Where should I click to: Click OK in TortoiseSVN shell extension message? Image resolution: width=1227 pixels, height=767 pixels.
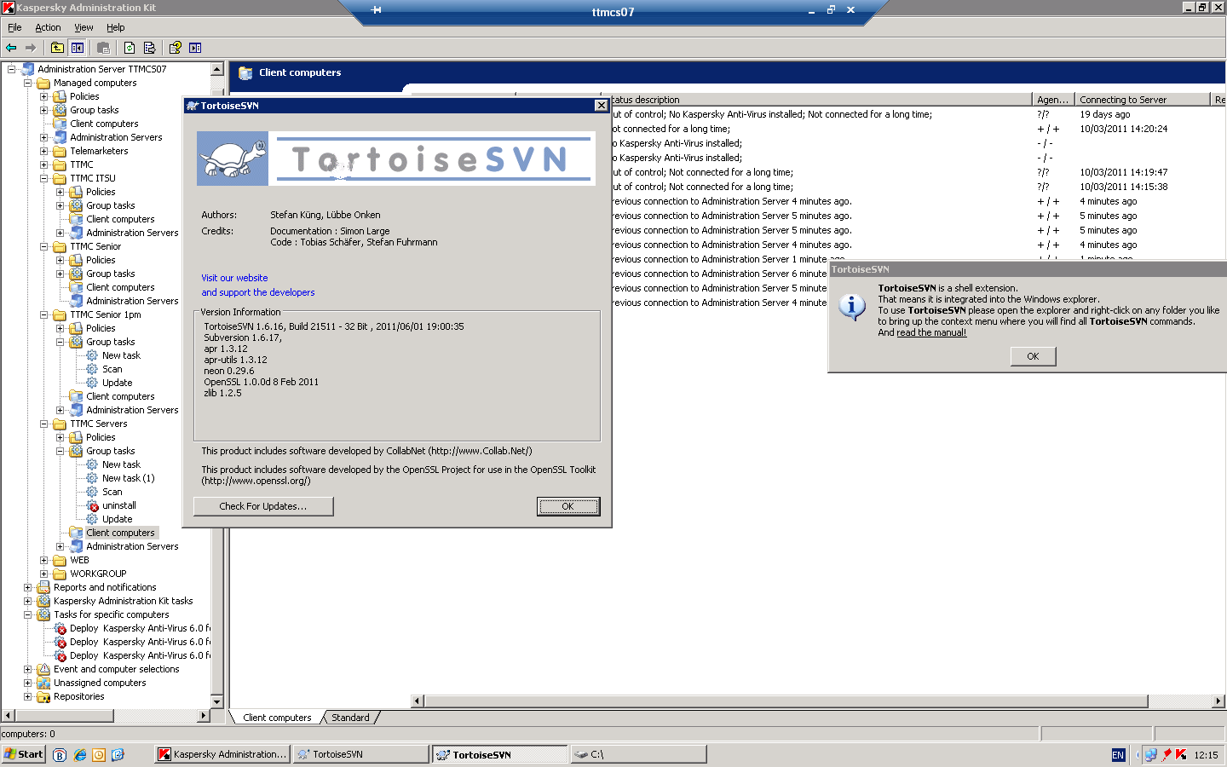click(x=1033, y=356)
